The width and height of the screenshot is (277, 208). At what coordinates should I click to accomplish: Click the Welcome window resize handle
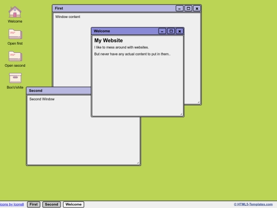(x=181, y=114)
